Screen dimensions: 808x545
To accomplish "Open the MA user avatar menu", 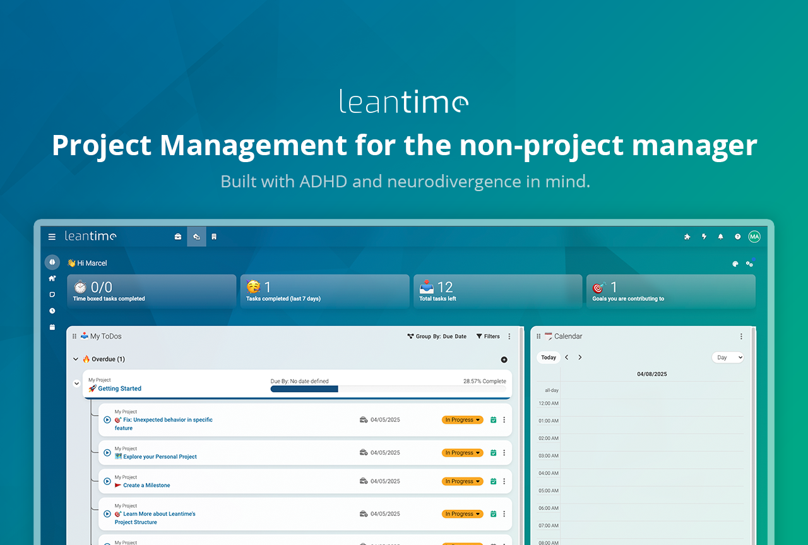I will click(754, 237).
